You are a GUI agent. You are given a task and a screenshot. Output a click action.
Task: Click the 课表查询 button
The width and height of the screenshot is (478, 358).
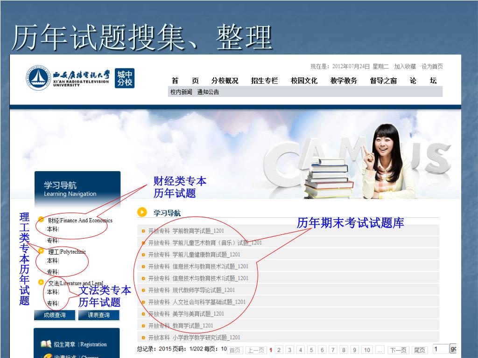[99, 315]
